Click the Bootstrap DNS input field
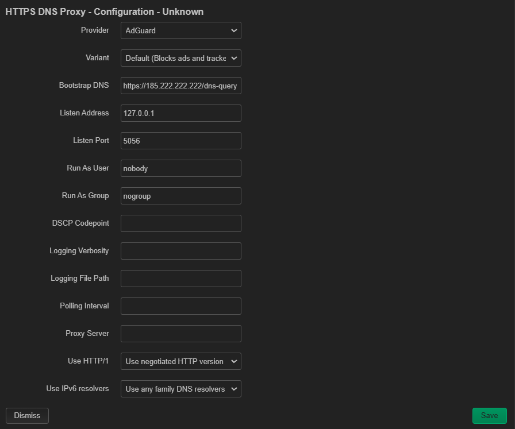This screenshot has width=515, height=429. [180, 86]
